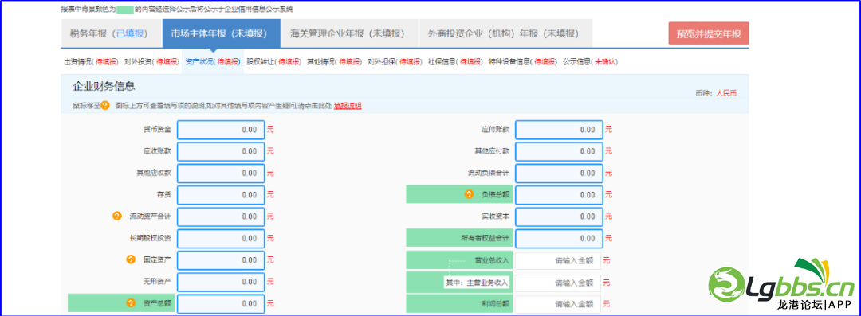Click the 其中：主营业务收入 label

pos(478,283)
